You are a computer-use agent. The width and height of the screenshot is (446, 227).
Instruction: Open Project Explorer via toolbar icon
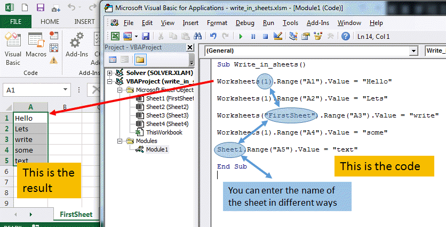pos(293,36)
